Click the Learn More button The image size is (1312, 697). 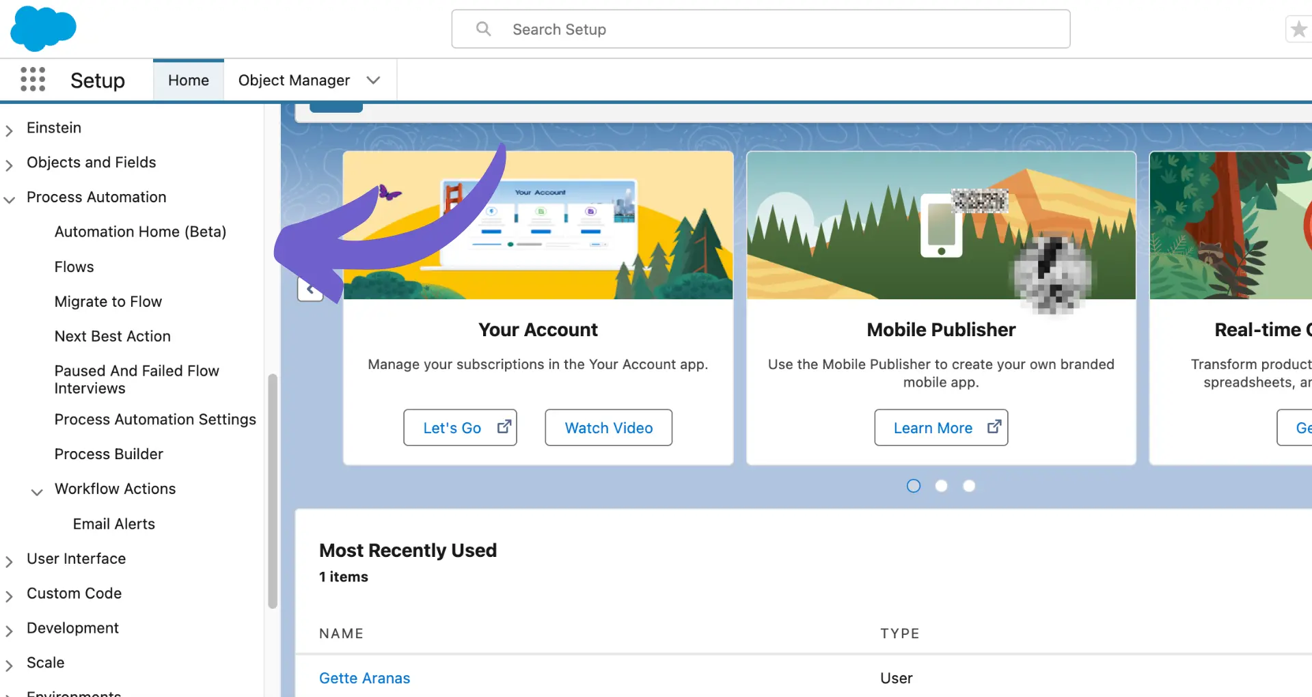pos(941,428)
